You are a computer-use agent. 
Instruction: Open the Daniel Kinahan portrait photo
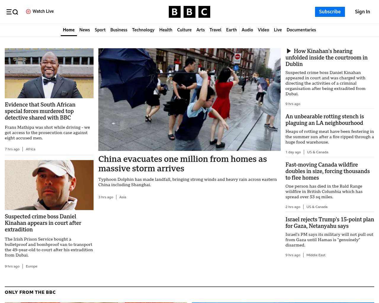49,185
